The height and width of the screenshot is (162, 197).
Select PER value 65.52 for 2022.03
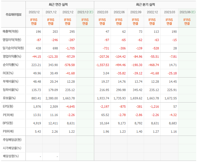[105, 115]
